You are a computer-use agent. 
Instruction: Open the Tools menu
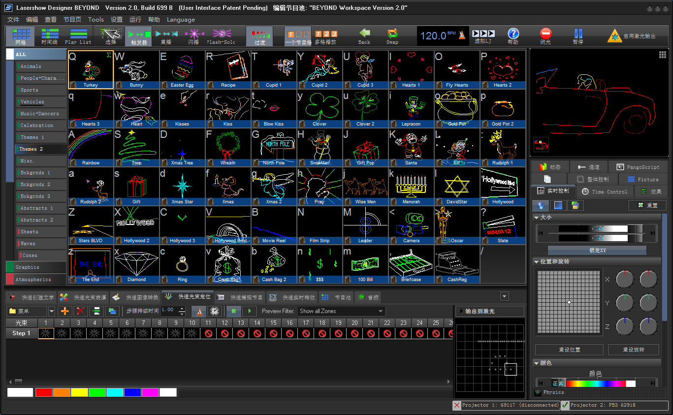(x=96, y=20)
